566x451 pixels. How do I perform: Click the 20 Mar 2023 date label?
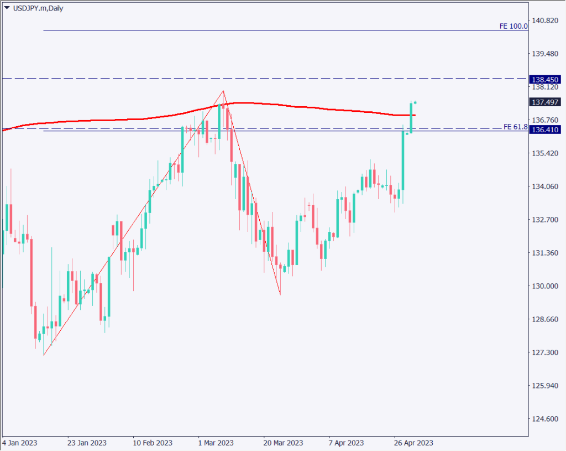(283, 443)
